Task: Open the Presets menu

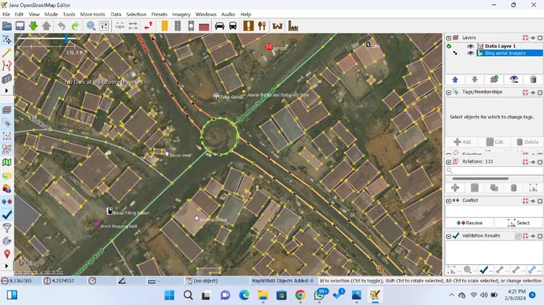Action: pos(159,14)
